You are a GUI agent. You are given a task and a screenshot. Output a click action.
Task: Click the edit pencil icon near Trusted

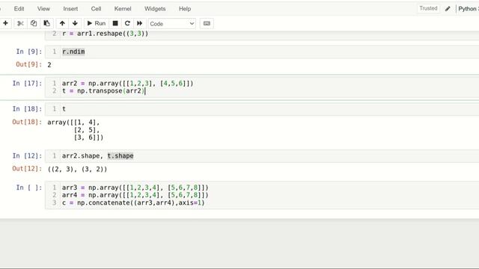448,8
